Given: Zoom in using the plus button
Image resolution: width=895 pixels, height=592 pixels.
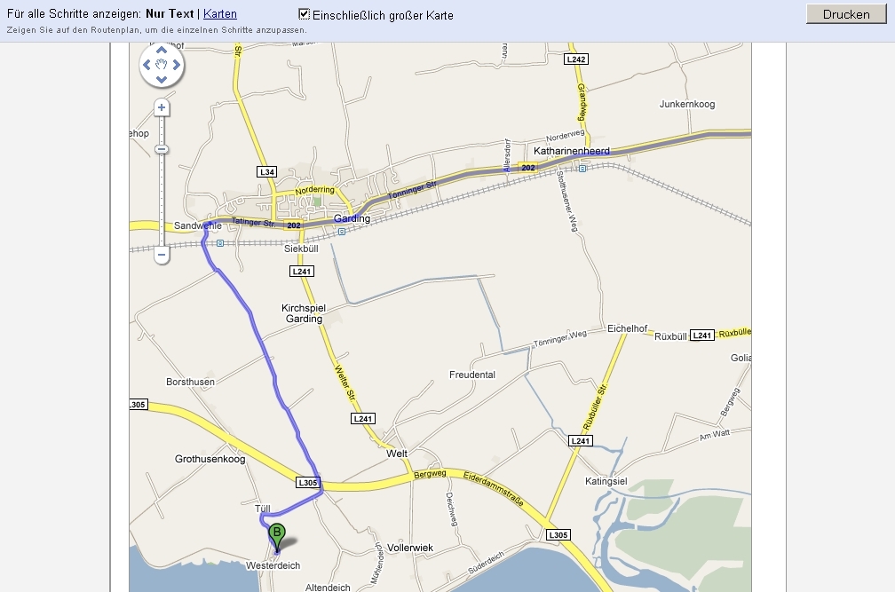Looking at the screenshot, I should 162,107.
